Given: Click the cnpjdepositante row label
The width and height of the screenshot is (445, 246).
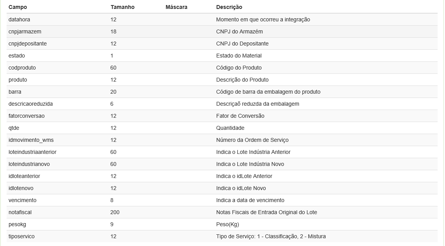Looking at the screenshot, I should (28, 44).
